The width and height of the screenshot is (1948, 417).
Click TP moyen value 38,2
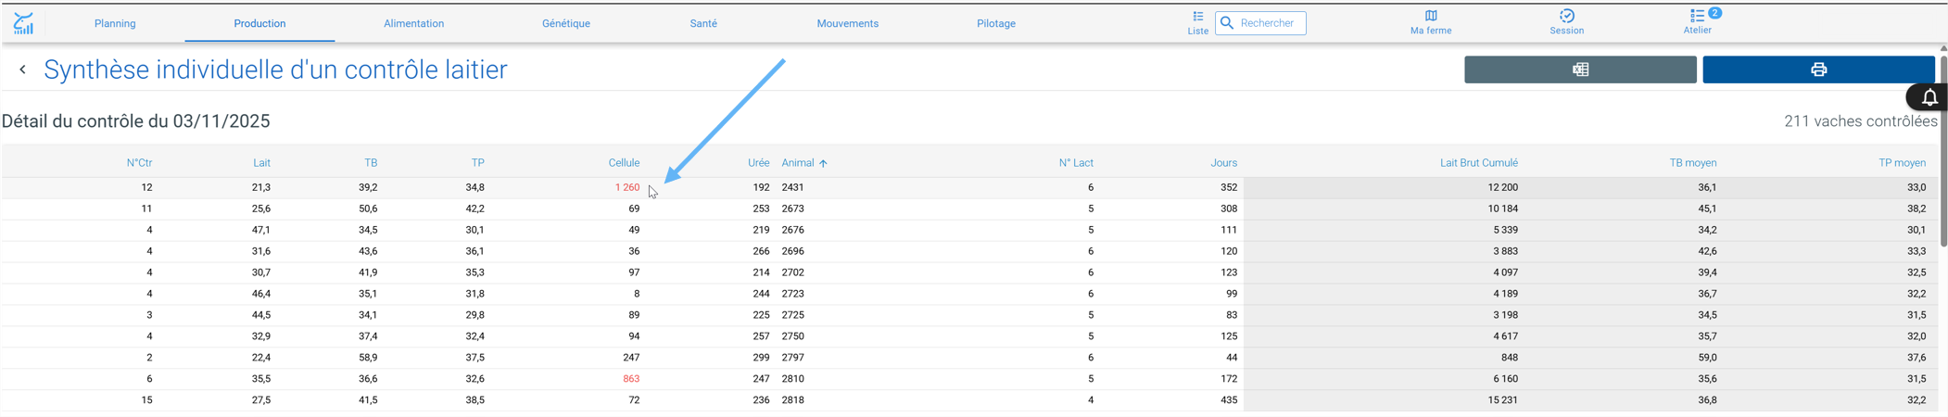click(x=1916, y=208)
